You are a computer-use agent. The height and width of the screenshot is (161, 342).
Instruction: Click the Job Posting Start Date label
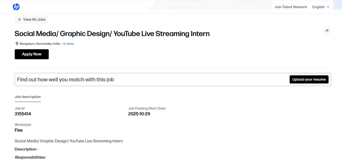[x=147, y=108]
